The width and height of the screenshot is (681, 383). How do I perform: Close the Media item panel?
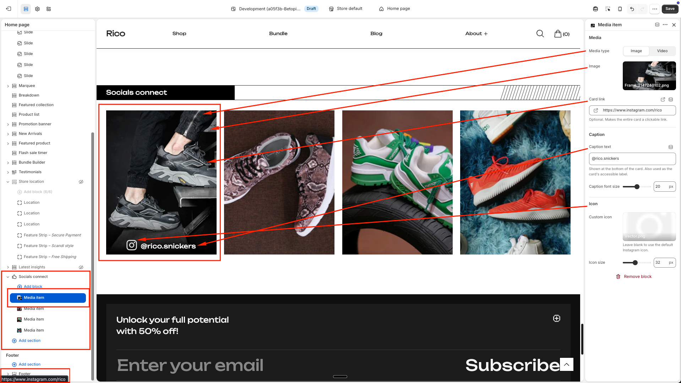(674, 25)
